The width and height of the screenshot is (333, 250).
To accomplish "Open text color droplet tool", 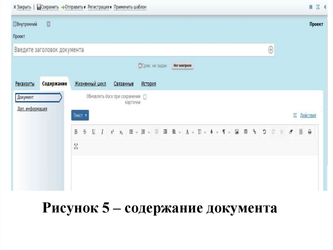I will point(211,132).
